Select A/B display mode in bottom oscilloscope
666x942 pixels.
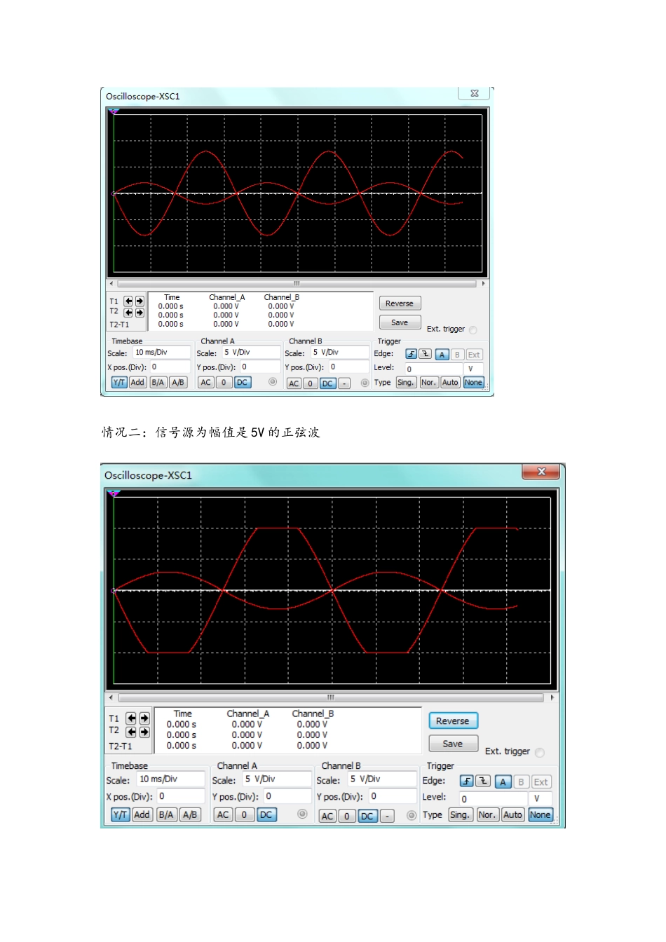189,815
